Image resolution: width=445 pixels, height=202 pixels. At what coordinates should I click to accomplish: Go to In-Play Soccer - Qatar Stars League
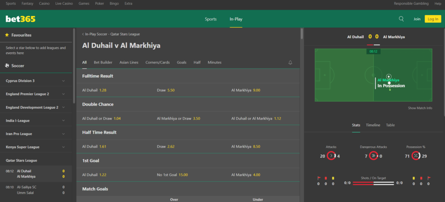point(113,34)
